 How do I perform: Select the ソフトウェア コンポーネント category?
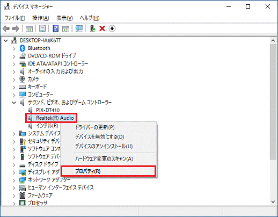click(x=44, y=149)
